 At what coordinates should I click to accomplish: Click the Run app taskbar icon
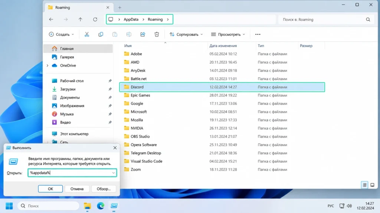[x=114, y=206]
